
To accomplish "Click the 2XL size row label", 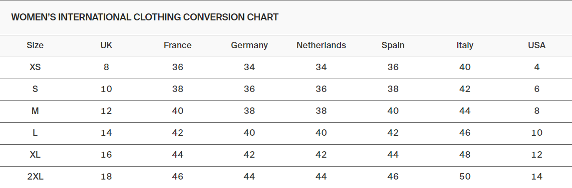I will (x=35, y=177).
